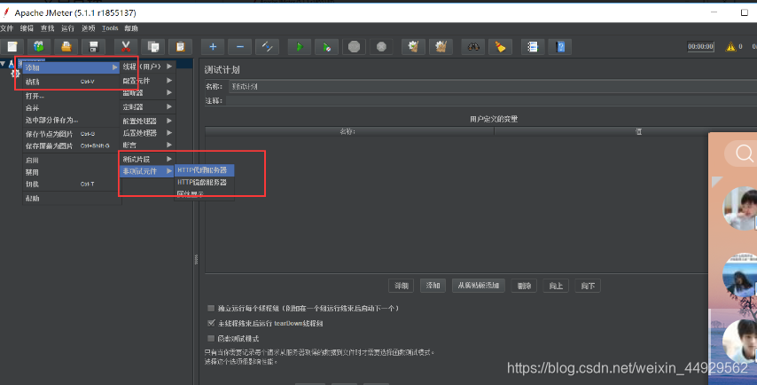
Task: Open the 文件 menu
Action: pyautogui.click(x=7, y=28)
